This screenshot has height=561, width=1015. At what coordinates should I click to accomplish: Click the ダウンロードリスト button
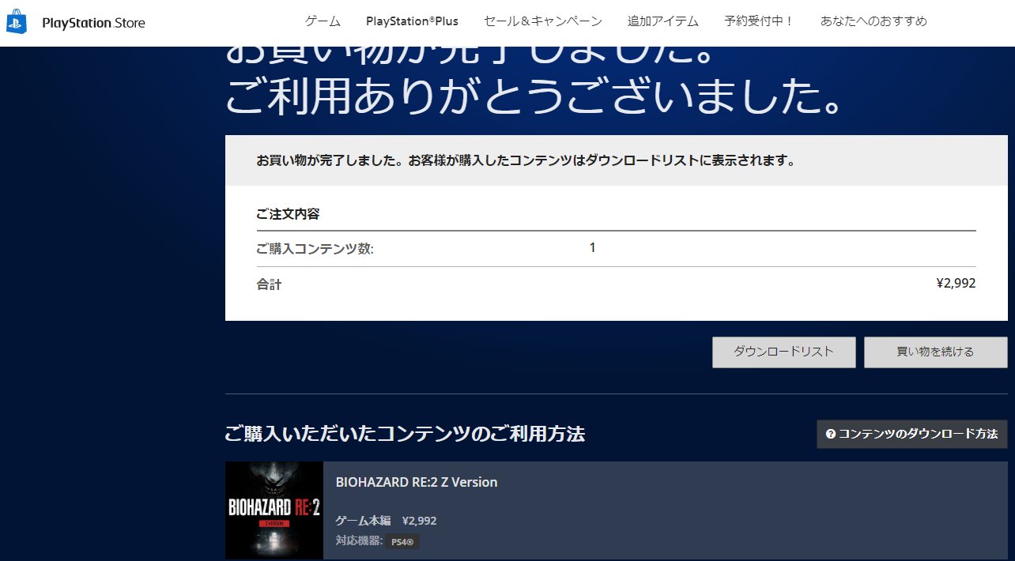pos(783,352)
